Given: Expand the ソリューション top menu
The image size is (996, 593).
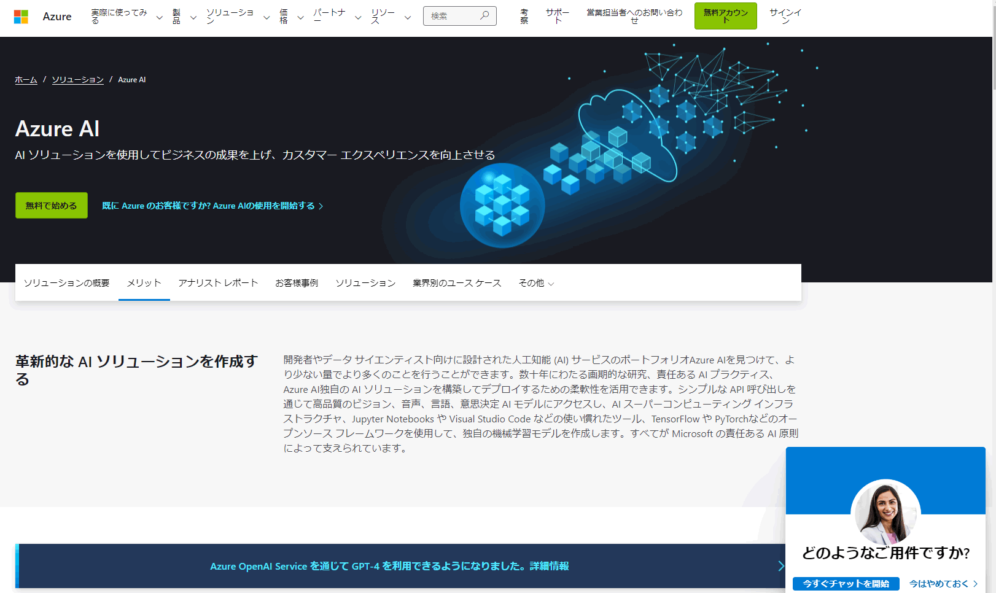Looking at the screenshot, I should point(238,17).
